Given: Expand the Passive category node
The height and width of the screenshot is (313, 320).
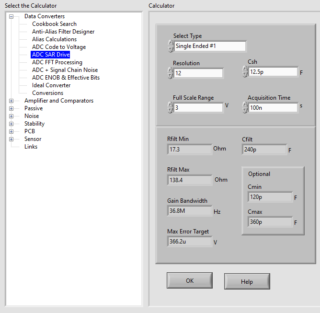Looking at the screenshot, I should click(x=11, y=108).
